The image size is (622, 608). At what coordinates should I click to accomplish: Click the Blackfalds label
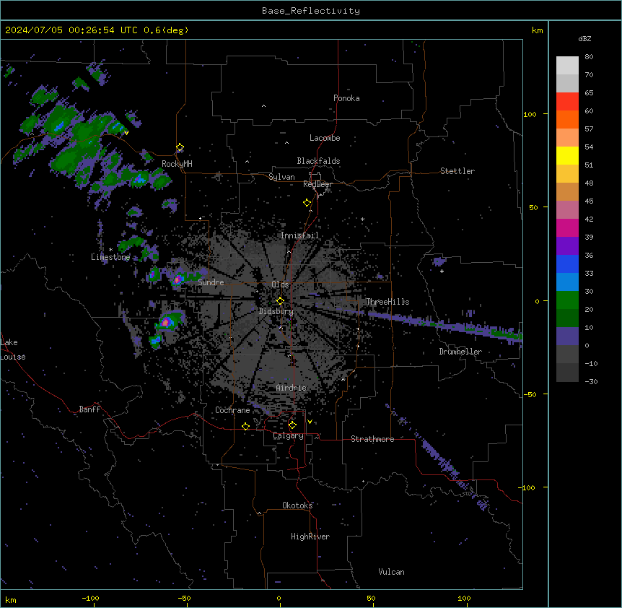318,161
